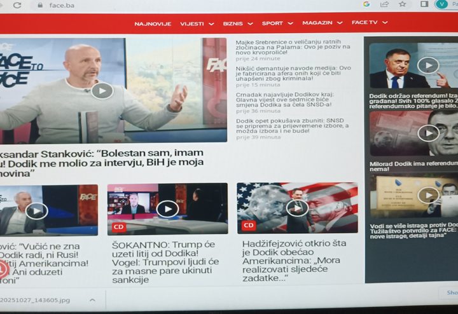Open Dodik opet pokušava zbuniti article
Screen dimensions: 458x314
pyautogui.click(x=292, y=126)
